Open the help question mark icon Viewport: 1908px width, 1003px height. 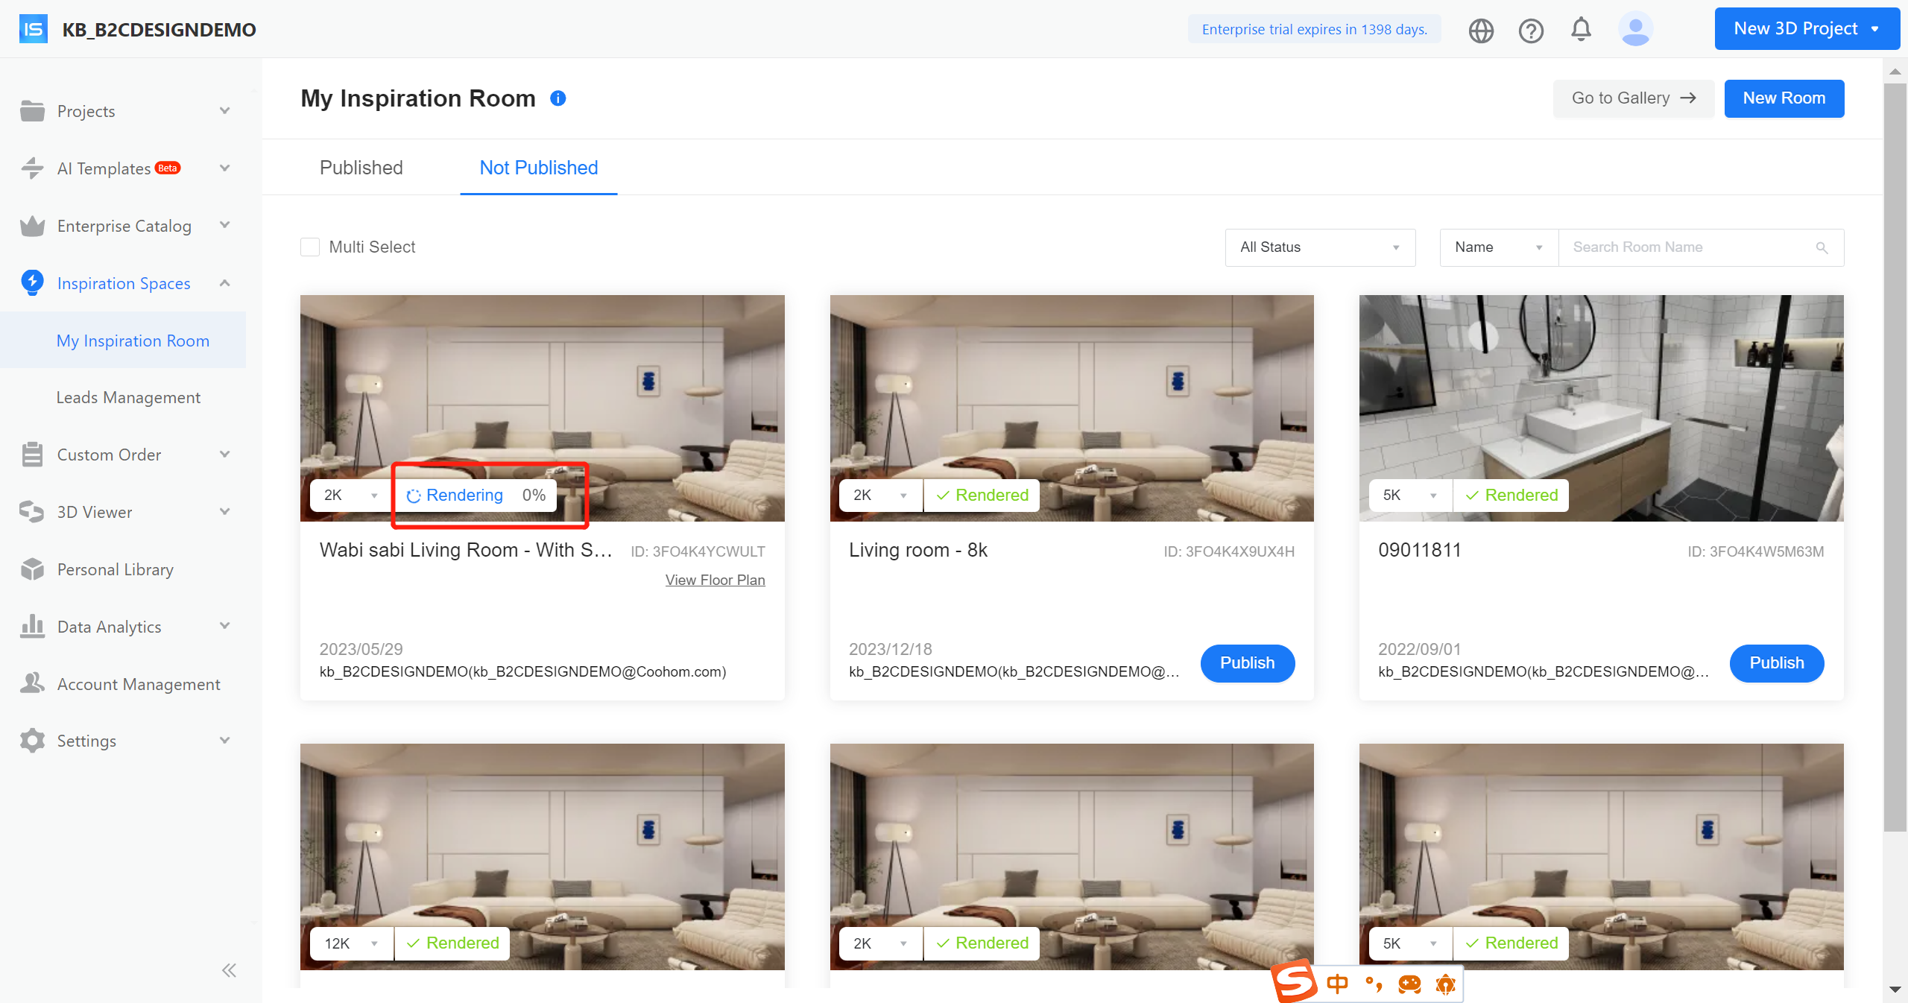[1531, 30]
